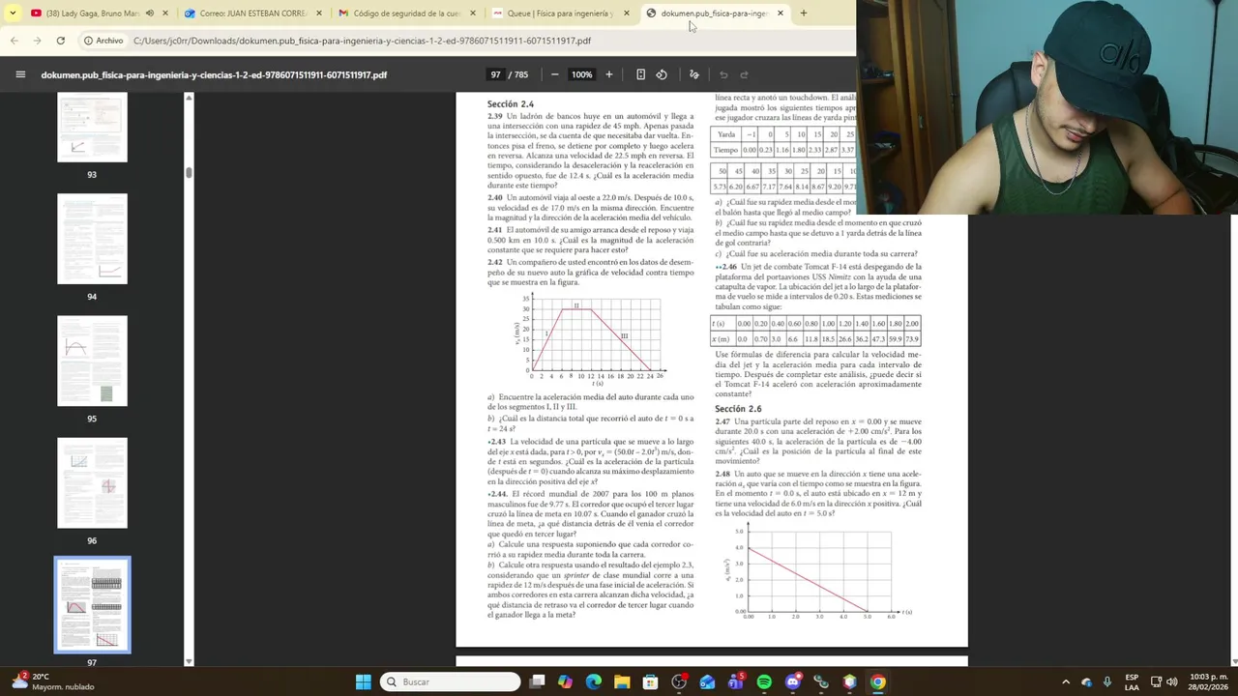Screen dimensions: 1238x696
Task: Click the Sección 2.4 heading text
Action: [511, 103]
